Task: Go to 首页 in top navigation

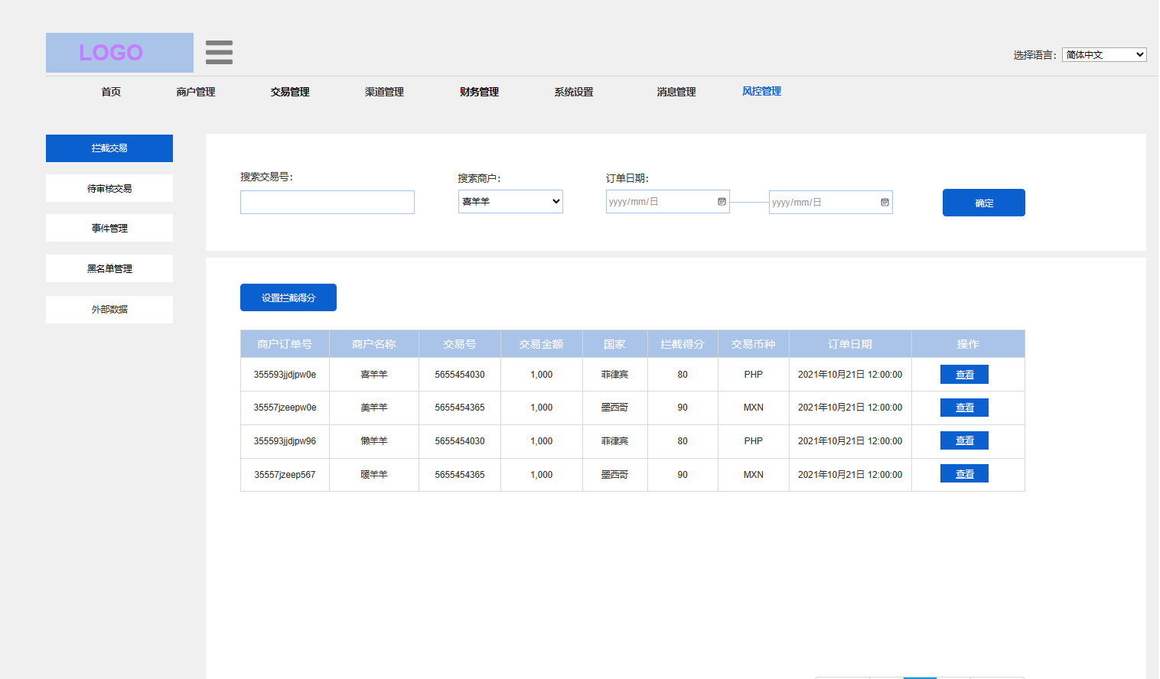Action: [x=111, y=92]
